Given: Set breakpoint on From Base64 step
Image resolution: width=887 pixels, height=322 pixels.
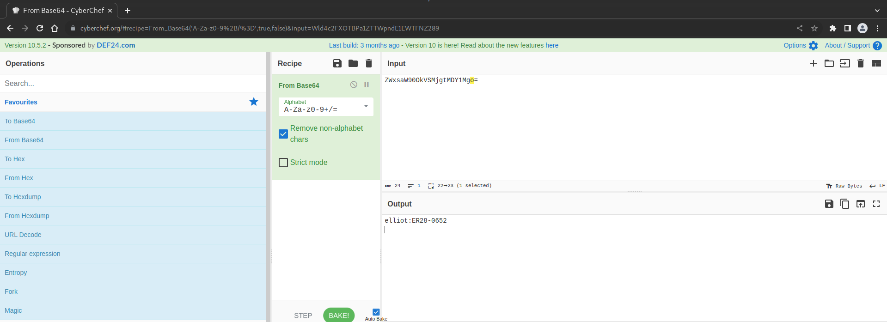Looking at the screenshot, I should tap(367, 85).
